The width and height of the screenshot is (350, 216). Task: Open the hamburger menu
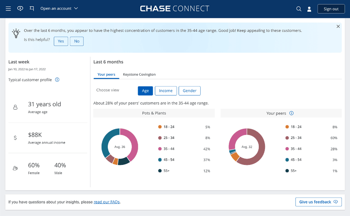8,8
